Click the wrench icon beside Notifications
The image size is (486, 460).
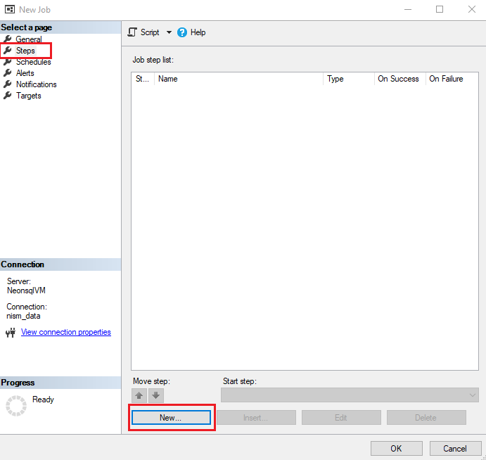[x=8, y=84]
